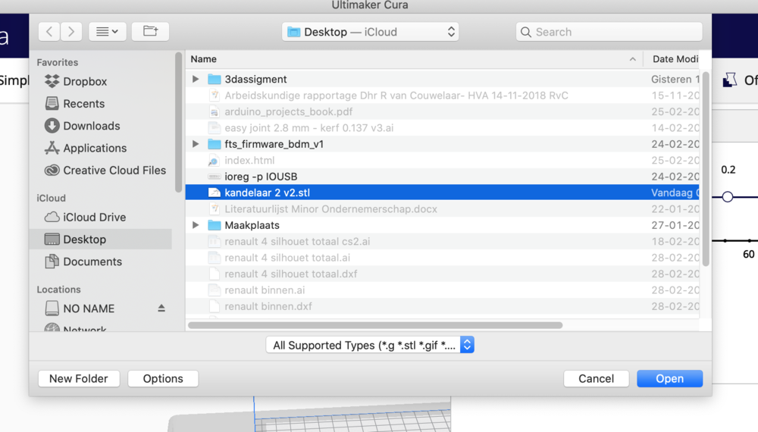Open Creative Cloud Files in sidebar
This screenshot has width=758, height=432.
[105, 170]
